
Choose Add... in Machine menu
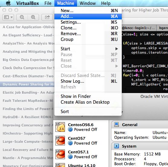[88, 16]
